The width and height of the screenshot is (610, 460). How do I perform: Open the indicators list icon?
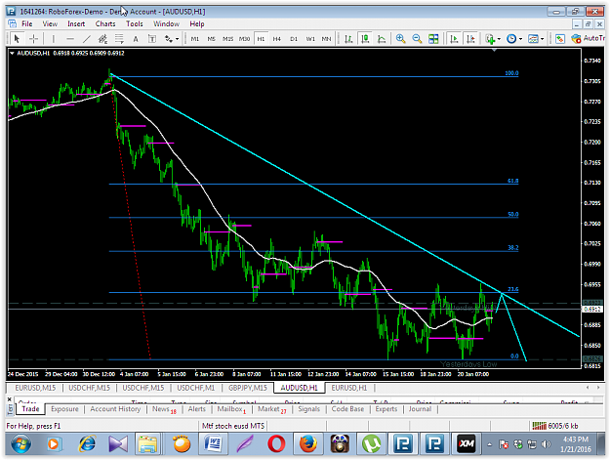pyautogui.click(x=490, y=38)
